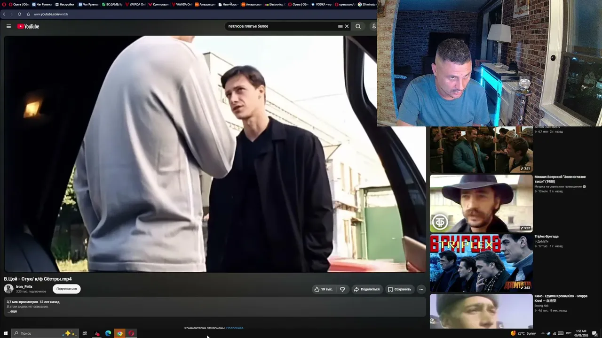Open the YouTube guide hamburger menu
Image resolution: width=602 pixels, height=338 pixels.
point(8,26)
